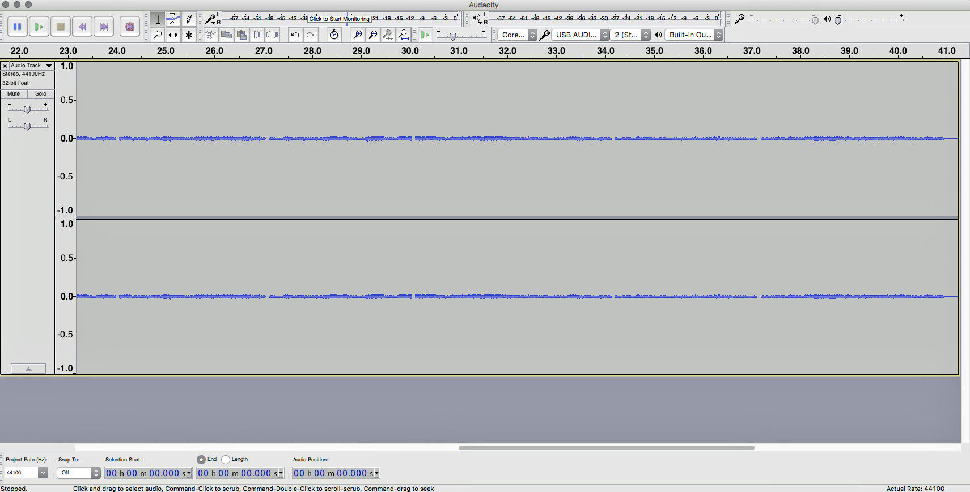Mute the Audio Track

(14, 94)
